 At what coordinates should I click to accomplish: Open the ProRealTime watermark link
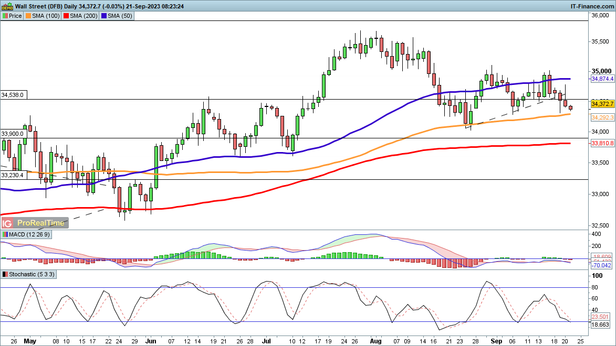tap(41, 223)
